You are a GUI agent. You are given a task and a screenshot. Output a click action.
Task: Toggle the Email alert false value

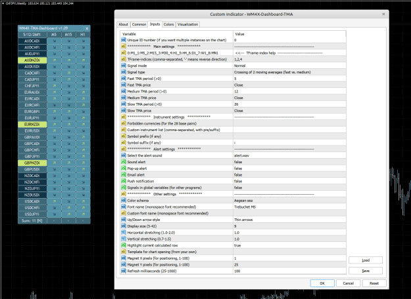click(289, 174)
